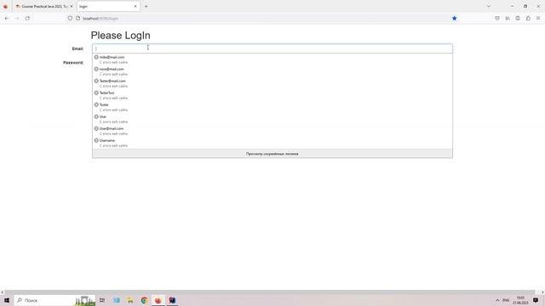This screenshot has width=545, height=306.
Task: Open the Firefox View button
Action: coord(5,6)
